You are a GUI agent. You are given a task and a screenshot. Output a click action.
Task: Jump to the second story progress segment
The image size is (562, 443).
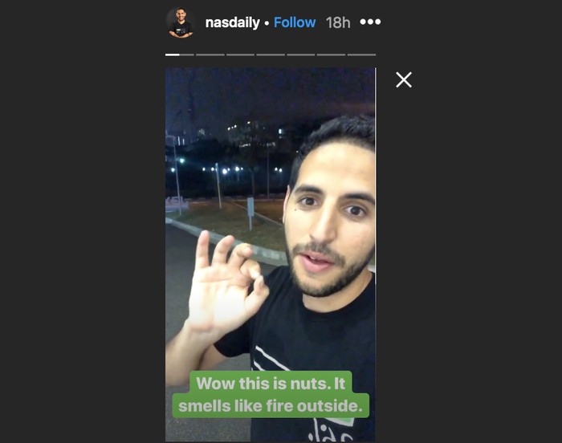pos(210,55)
